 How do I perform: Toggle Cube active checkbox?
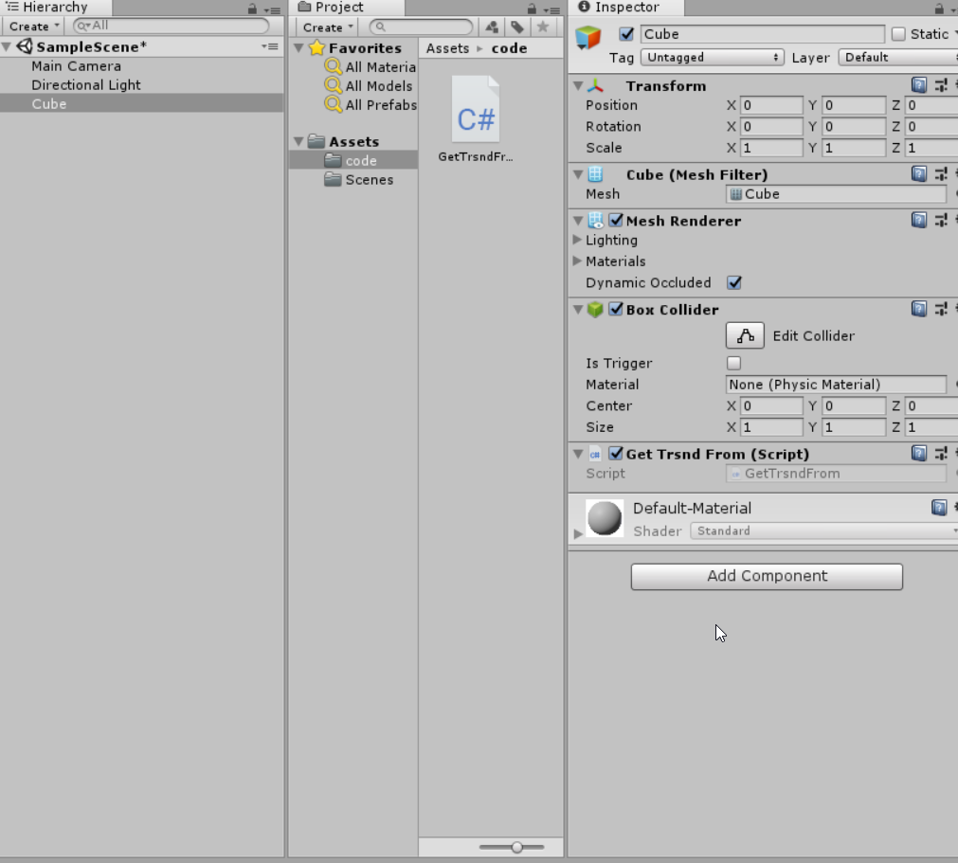[x=626, y=34]
